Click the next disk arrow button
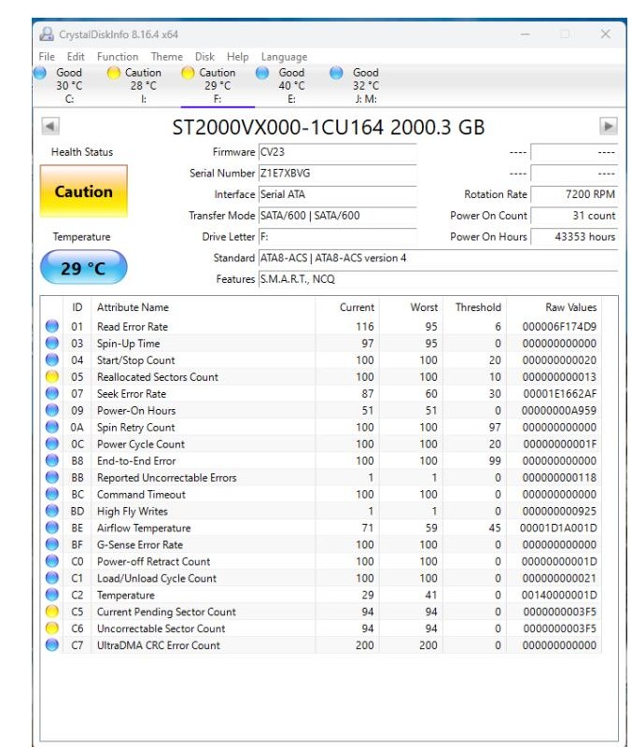 (608, 126)
